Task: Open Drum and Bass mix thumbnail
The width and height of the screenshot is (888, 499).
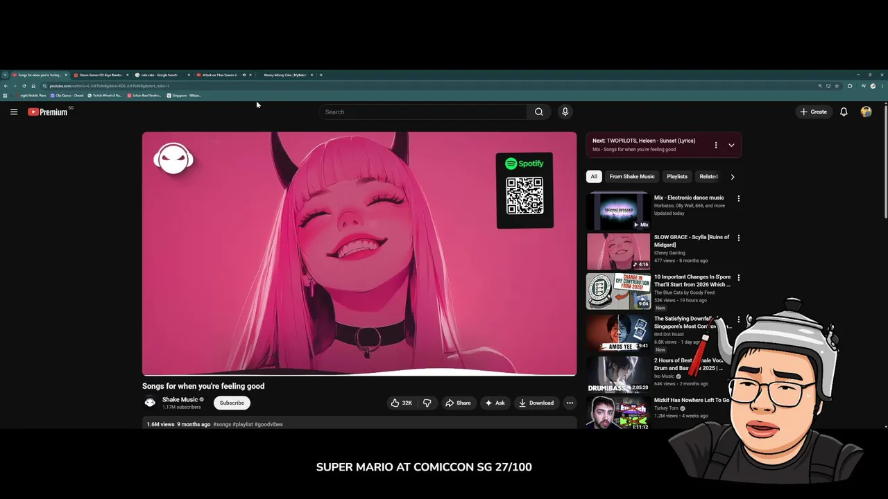Action: click(618, 374)
